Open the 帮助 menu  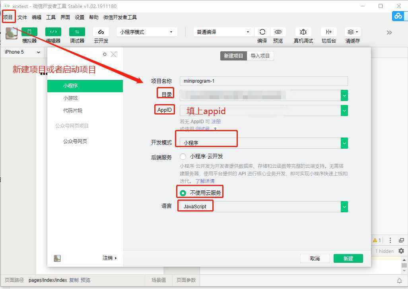pyautogui.click(x=94, y=17)
